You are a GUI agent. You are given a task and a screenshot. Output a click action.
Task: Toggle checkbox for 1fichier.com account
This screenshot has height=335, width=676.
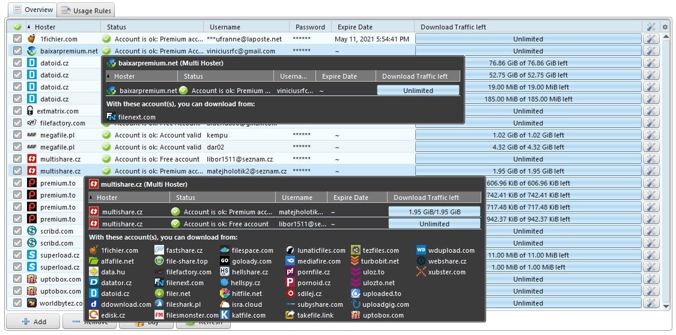point(17,39)
